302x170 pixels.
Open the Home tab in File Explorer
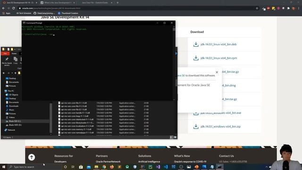(14, 53)
